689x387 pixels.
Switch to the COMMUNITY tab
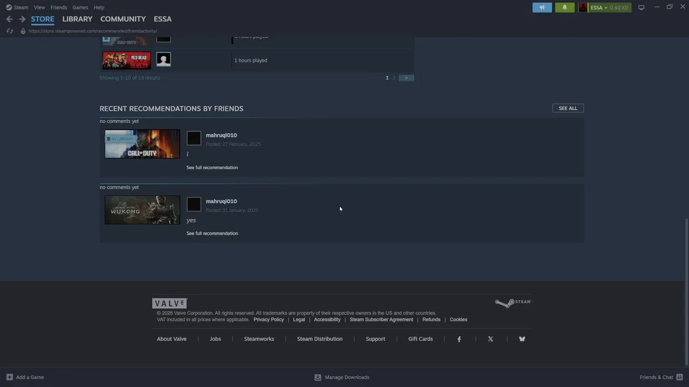(123, 19)
